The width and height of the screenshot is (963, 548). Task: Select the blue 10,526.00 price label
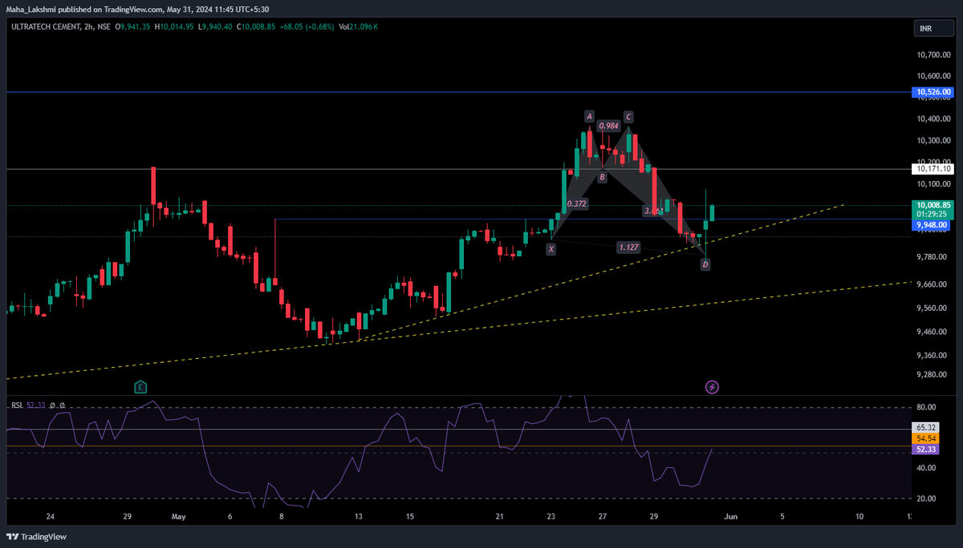coord(933,92)
